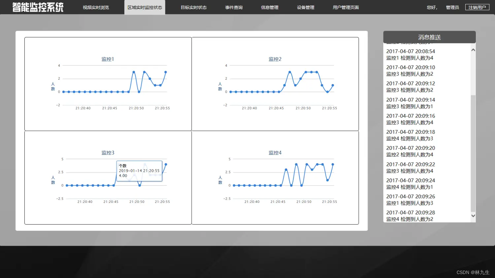Screen dimensions: 495x278
Task: Select message timestamp 2017-04-07 20:09:12
Action: tap(411, 83)
